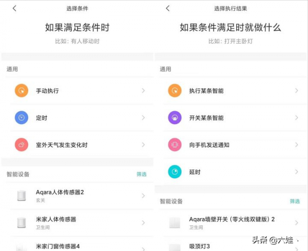308x251 pixels.
Task: Open 向手机发送通知 row chevron
Action: tap(296, 144)
